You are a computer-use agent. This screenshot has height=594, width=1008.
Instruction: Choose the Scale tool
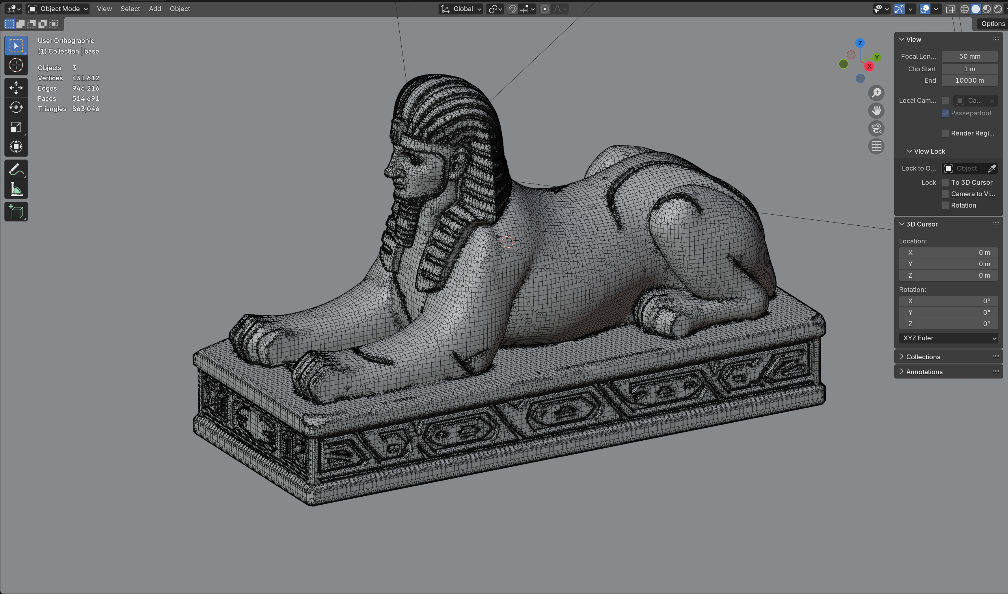pyautogui.click(x=16, y=127)
